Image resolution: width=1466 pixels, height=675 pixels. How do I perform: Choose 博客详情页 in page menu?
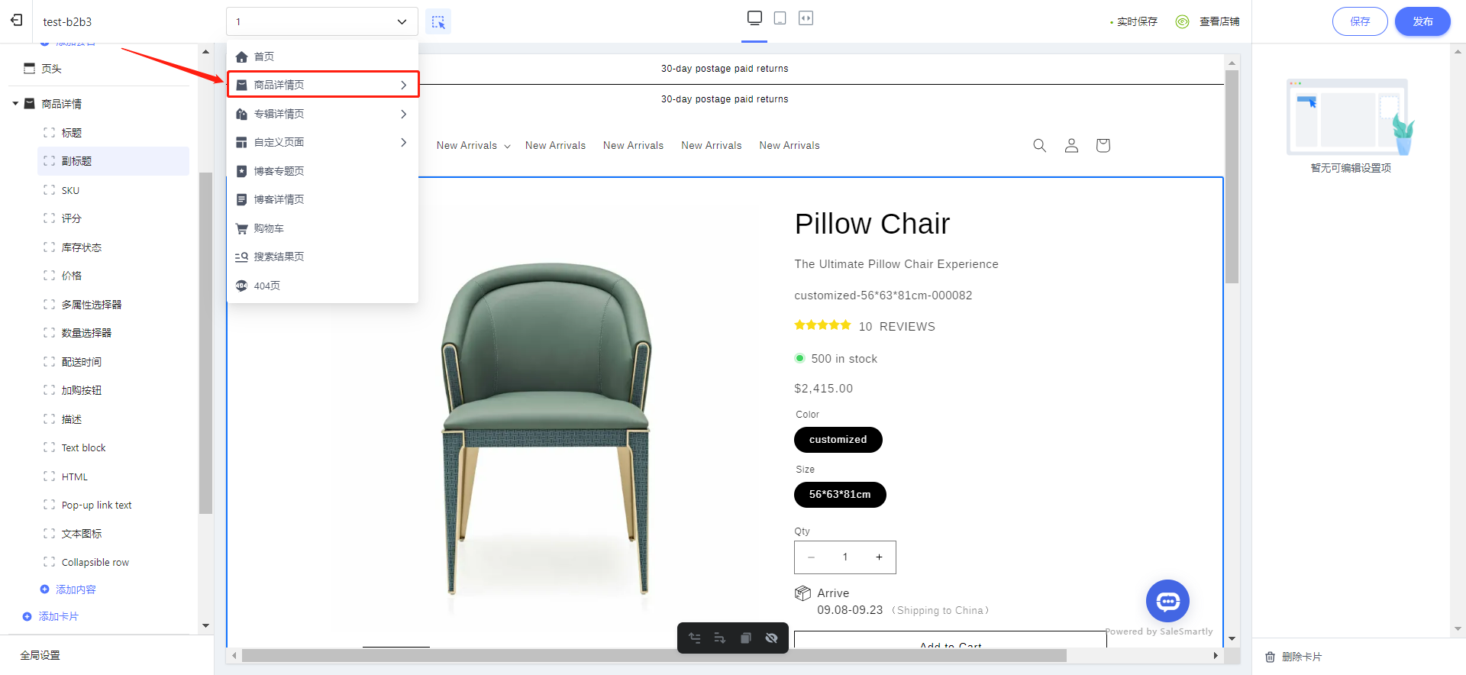pos(322,199)
